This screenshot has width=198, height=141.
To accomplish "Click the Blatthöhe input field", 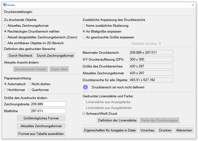I will point(48,111).
